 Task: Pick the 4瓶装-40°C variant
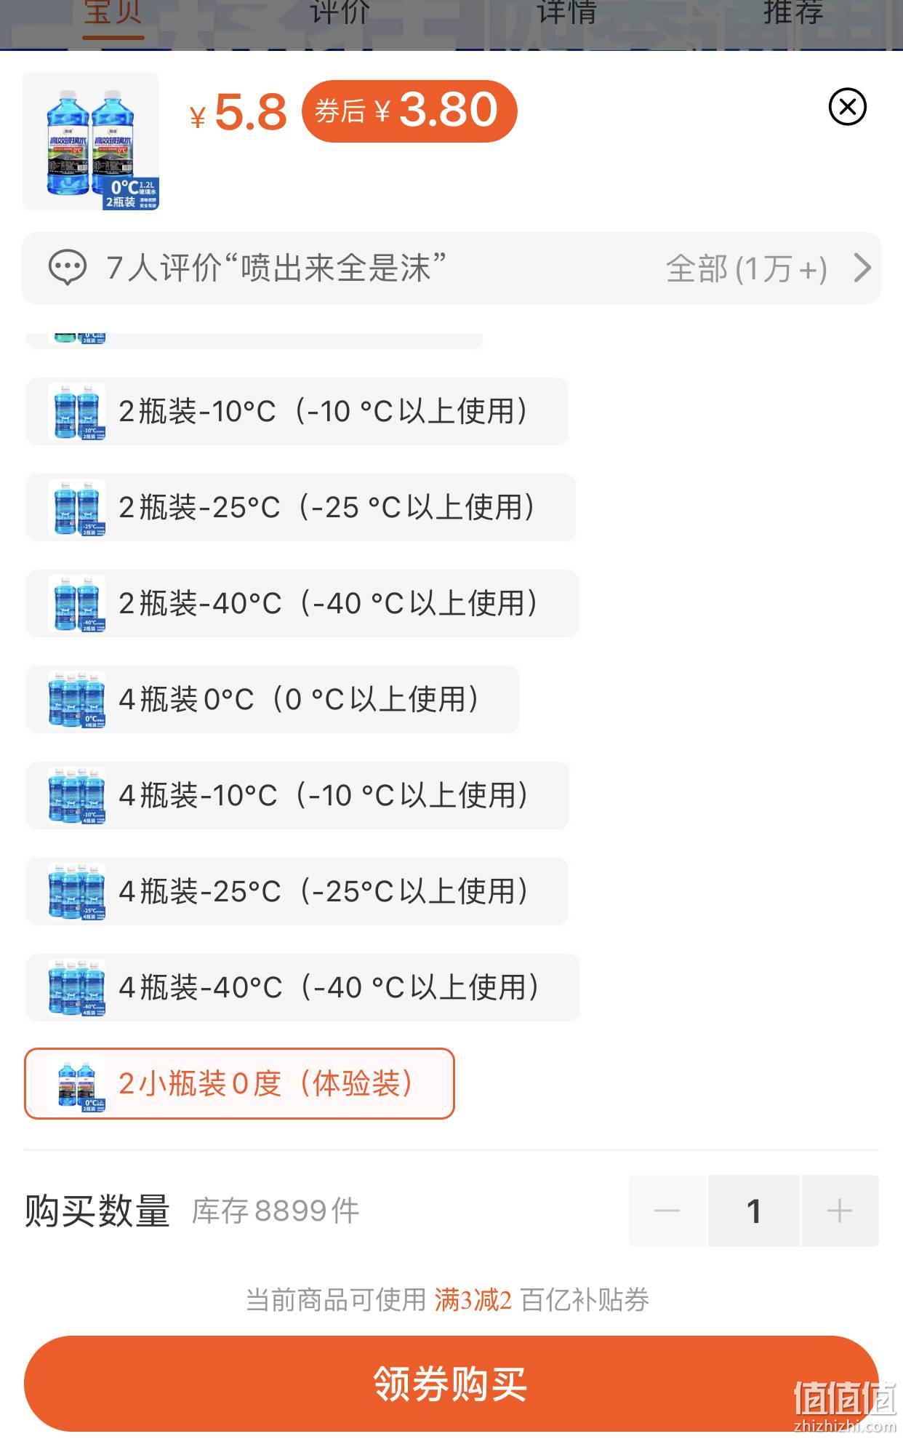point(302,987)
